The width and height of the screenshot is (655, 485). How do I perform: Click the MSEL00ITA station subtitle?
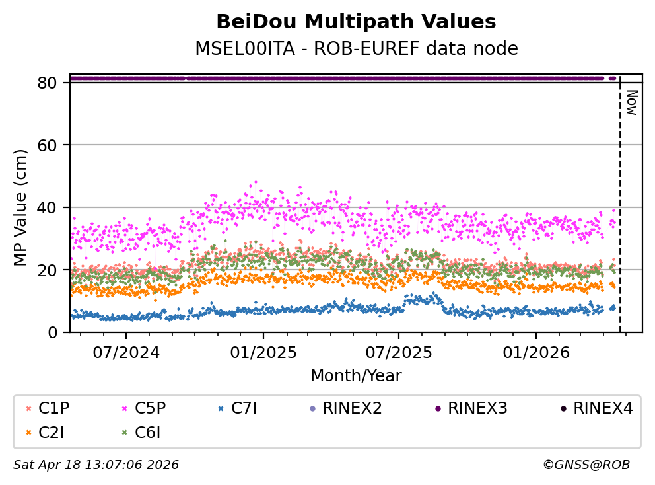point(356,49)
